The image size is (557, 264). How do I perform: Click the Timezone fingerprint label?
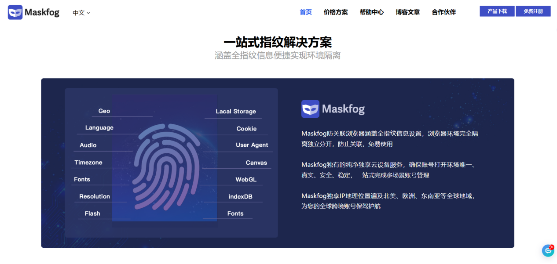tap(88, 163)
